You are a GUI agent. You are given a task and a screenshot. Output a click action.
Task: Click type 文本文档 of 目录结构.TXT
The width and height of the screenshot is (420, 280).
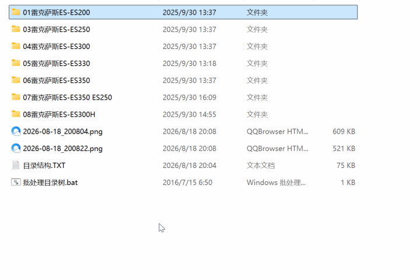pyautogui.click(x=261, y=166)
